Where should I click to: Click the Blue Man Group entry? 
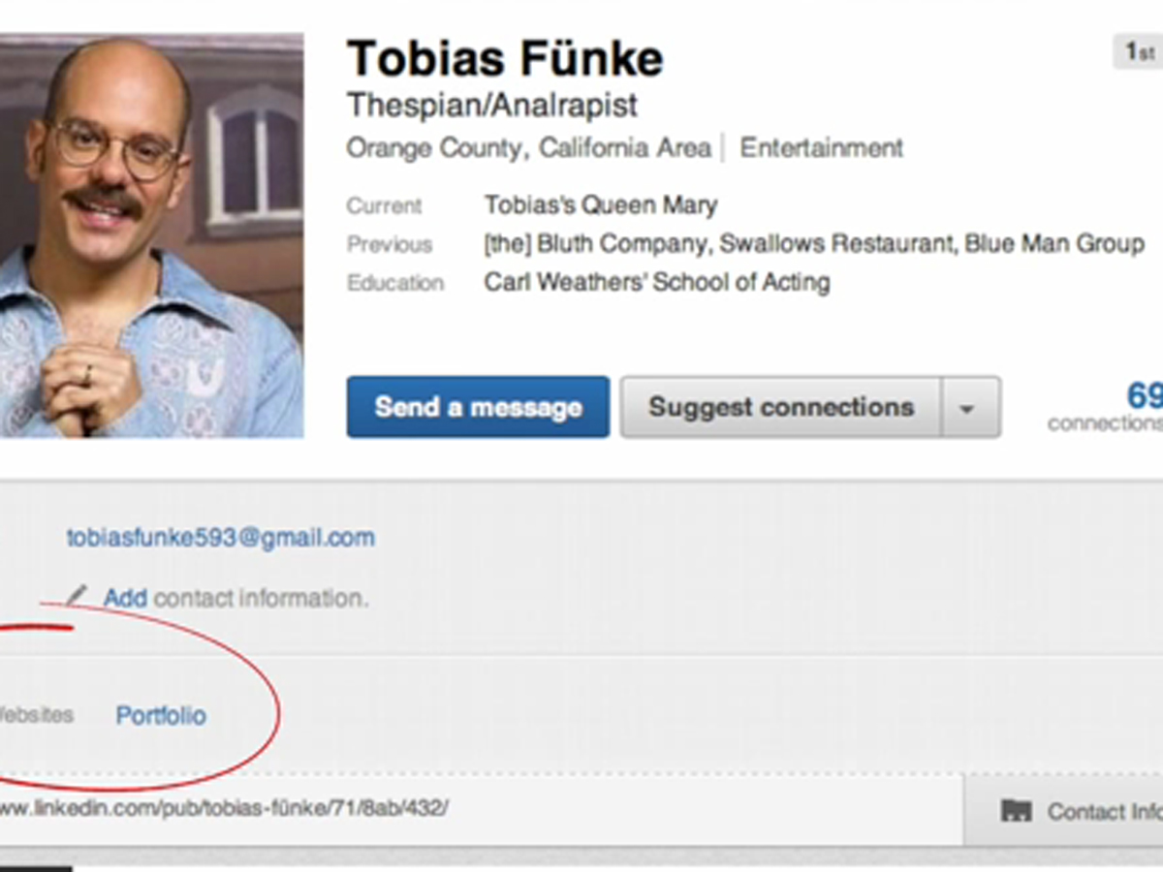[x=1053, y=244]
